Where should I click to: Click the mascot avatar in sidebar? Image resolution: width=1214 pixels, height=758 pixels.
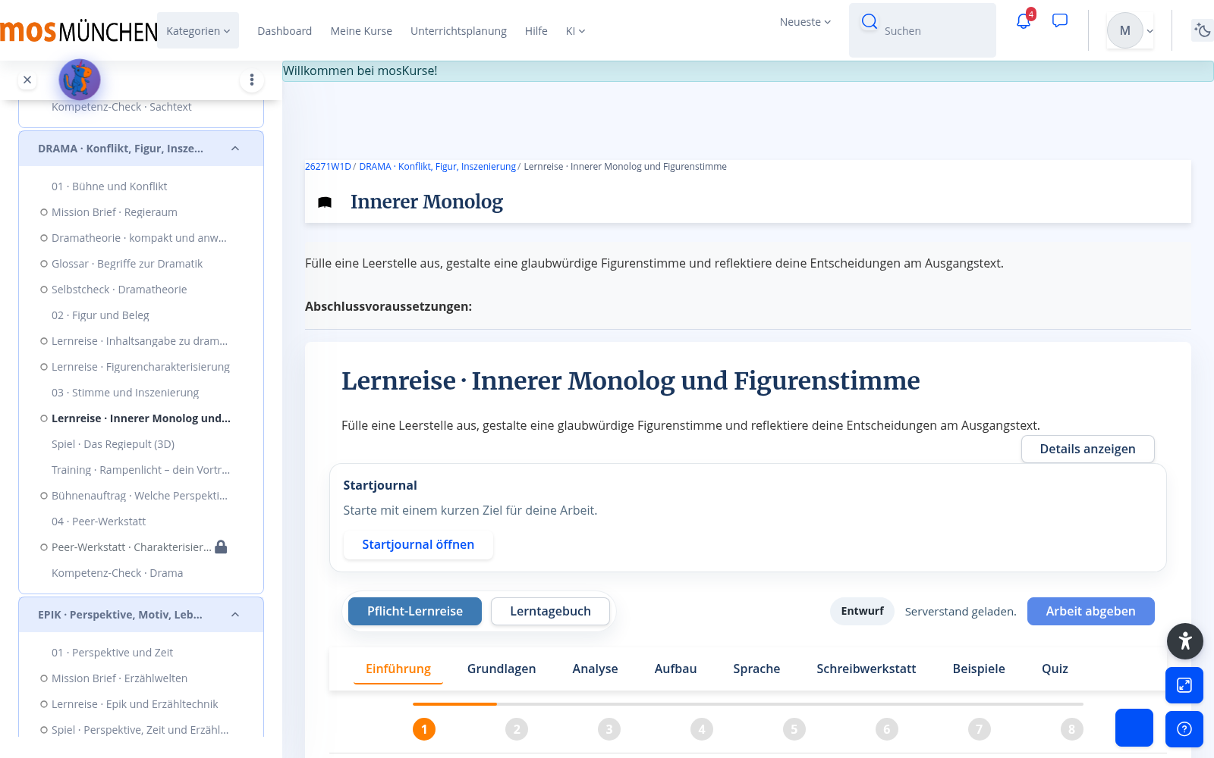point(80,80)
